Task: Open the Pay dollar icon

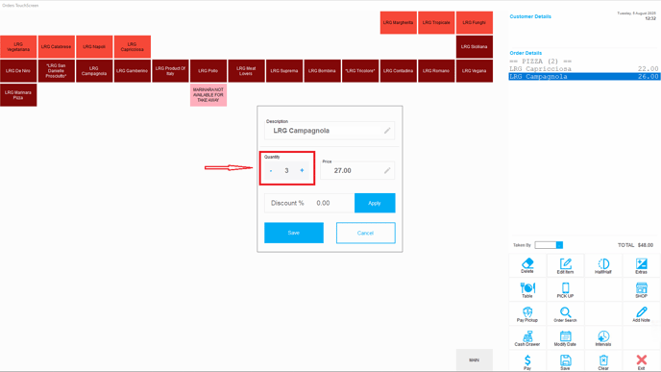Action: click(x=527, y=361)
